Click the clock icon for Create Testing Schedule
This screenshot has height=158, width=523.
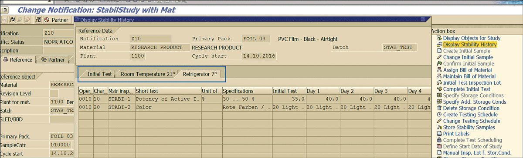[439, 115]
